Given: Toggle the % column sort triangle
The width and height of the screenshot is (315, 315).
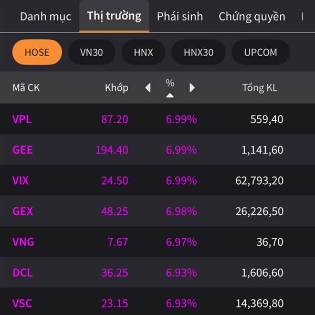Looking at the screenshot, I should (x=170, y=95).
